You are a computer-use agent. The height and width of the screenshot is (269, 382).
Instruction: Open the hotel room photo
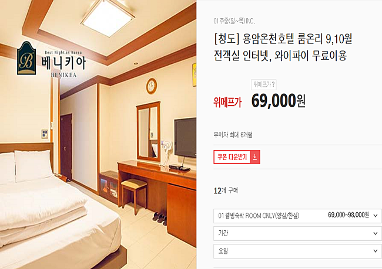98,134
